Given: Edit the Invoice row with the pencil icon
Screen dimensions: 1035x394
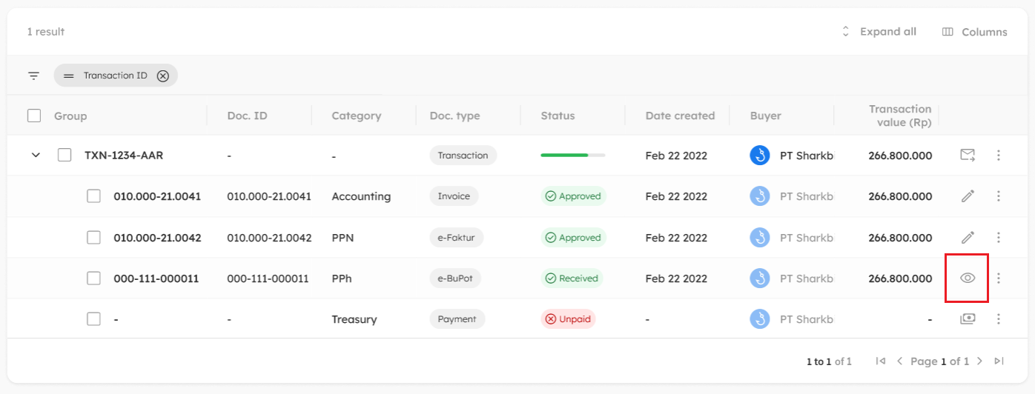Looking at the screenshot, I should coord(968,196).
